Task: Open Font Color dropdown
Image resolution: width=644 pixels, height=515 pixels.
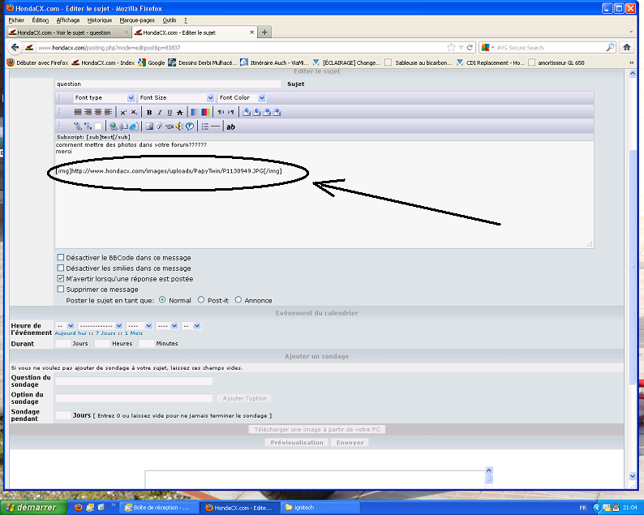Action: coord(242,98)
